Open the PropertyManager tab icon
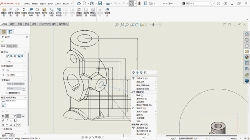The width and height of the screenshot is (250, 140). point(10,32)
